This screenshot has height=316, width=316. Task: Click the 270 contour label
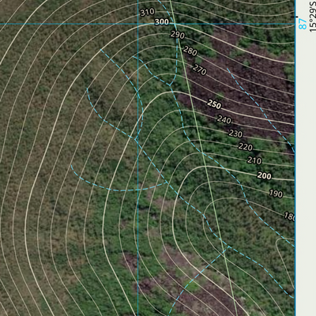(x=200, y=70)
